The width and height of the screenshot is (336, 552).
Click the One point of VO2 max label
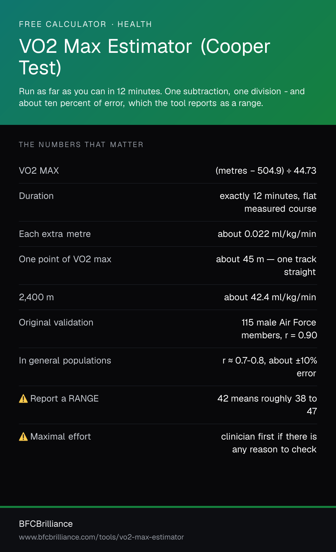pyautogui.click(x=65, y=259)
